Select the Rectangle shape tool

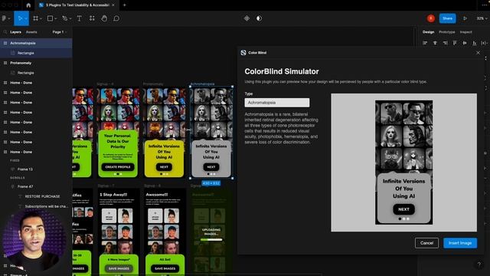coord(50,18)
